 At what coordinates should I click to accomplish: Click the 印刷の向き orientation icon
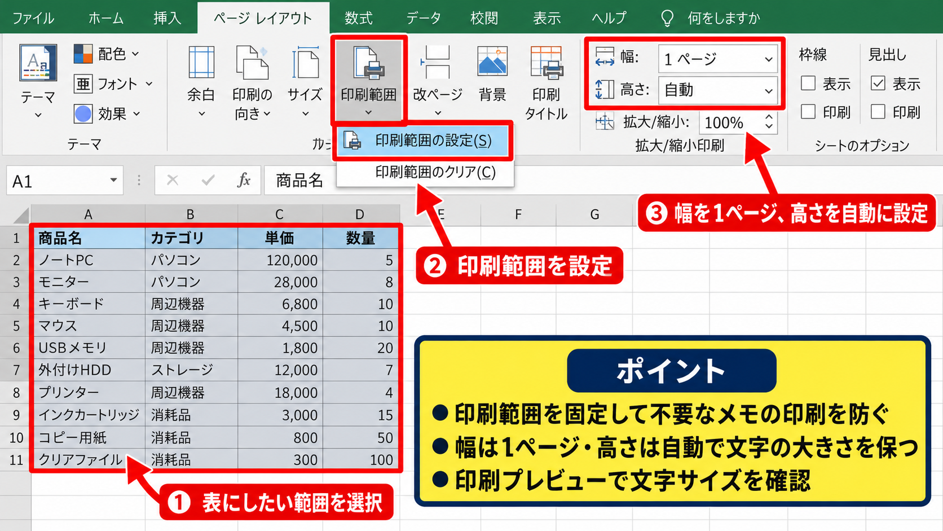(252, 63)
